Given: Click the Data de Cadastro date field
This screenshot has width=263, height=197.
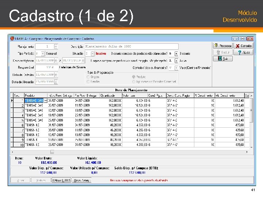Looking at the screenshot, I should tap(45, 75).
